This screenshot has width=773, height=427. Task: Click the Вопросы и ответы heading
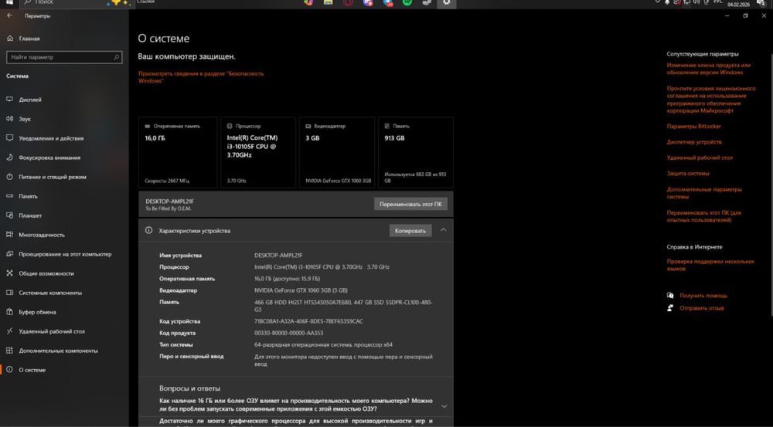tap(190, 388)
